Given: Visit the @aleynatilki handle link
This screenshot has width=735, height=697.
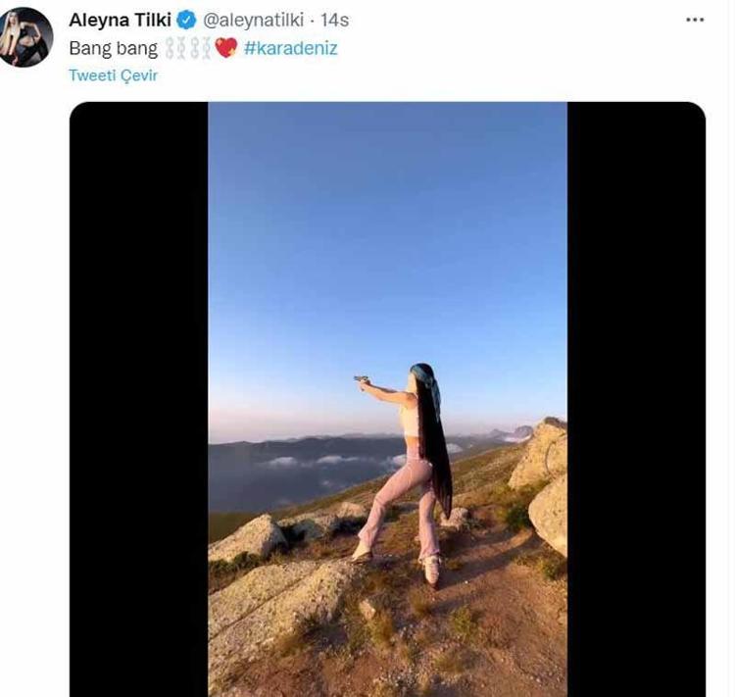Looking at the screenshot, I should tap(253, 21).
